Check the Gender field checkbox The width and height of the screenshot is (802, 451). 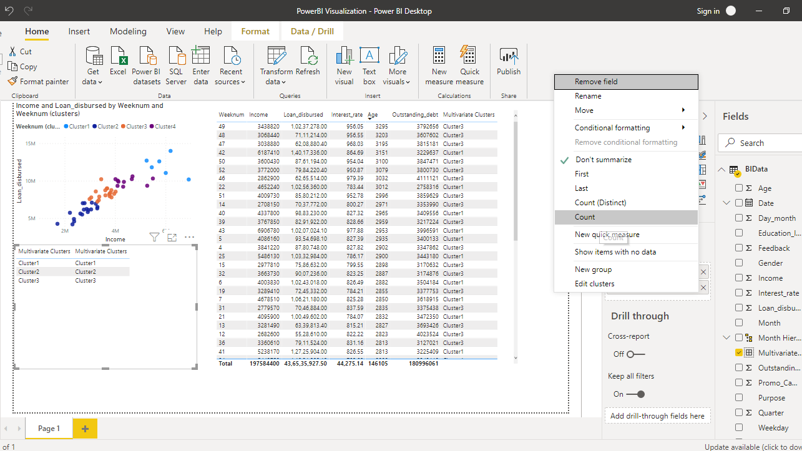click(739, 263)
